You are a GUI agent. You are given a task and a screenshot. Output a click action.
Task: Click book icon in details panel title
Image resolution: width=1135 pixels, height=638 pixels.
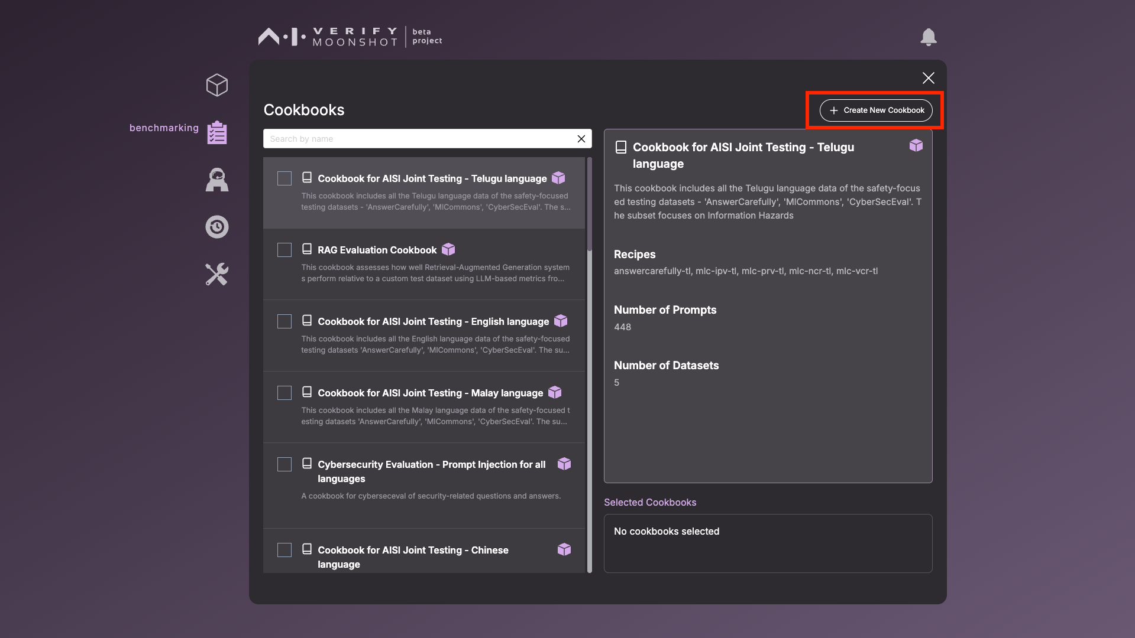point(621,147)
